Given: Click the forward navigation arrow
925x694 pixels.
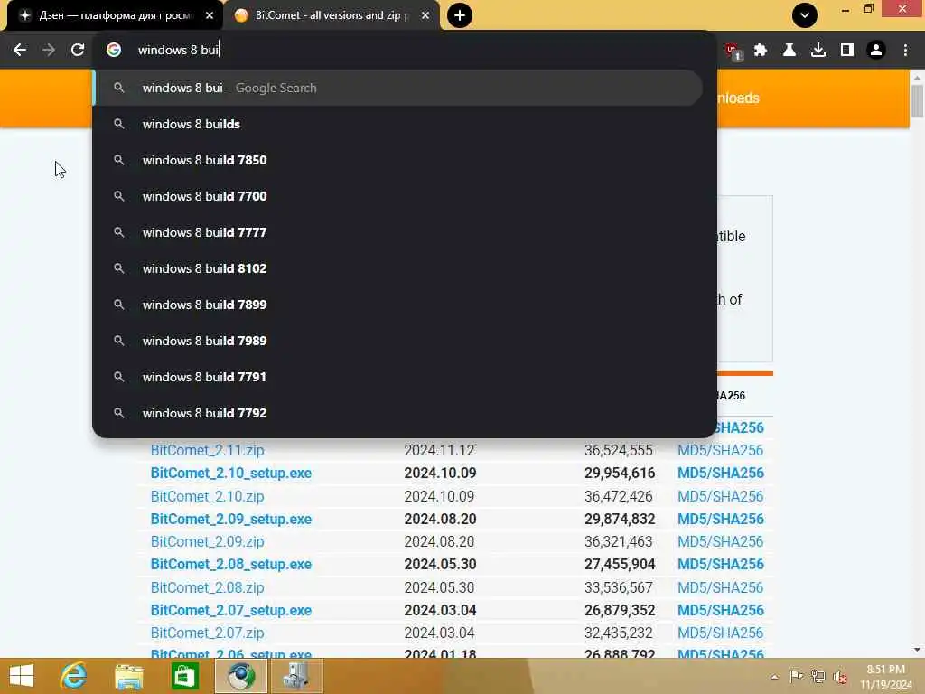Looking at the screenshot, I should 49,51.
